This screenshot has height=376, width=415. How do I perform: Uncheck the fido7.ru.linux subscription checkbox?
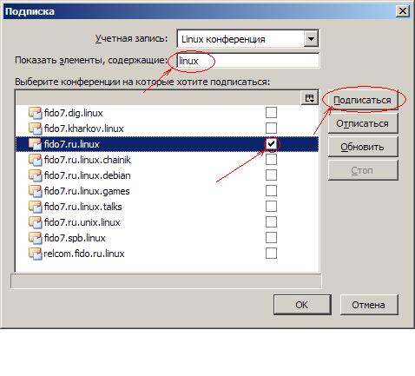(x=271, y=144)
